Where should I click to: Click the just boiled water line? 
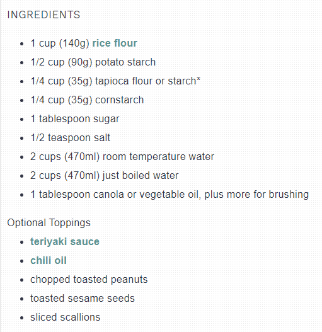[105, 176]
